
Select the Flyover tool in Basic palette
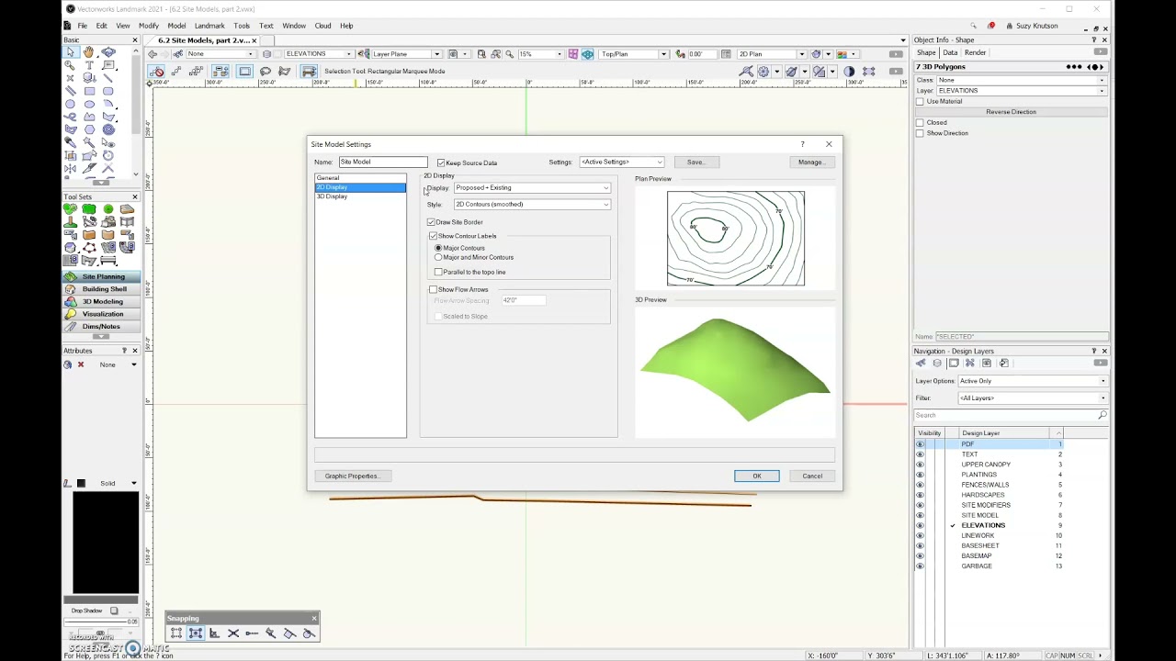[x=108, y=52]
